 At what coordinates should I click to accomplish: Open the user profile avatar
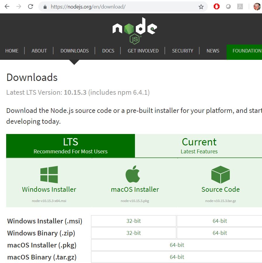pyautogui.click(x=257, y=6)
